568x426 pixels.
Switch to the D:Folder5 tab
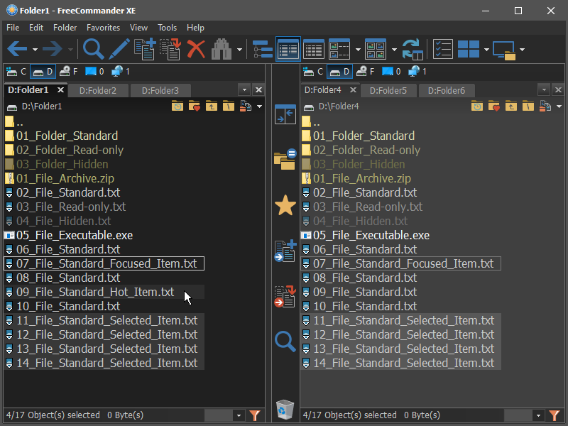(388, 90)
